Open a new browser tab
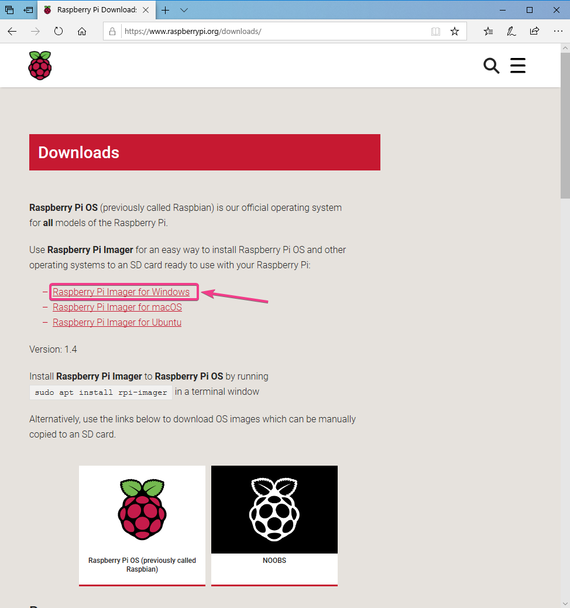The width and height of the screenshot is (570, 608). coord(166,10)
